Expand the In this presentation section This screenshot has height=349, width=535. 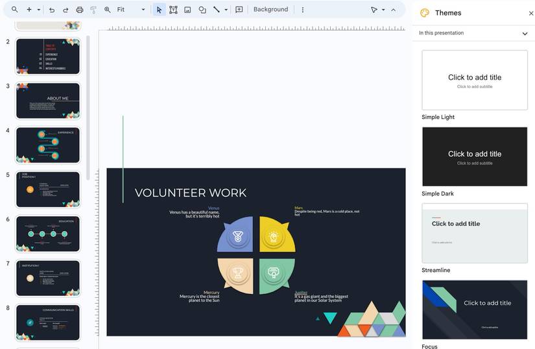coord(525,33)
